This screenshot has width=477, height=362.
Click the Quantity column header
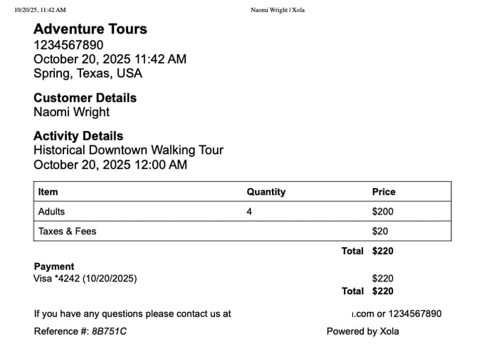pyautogui.click(x=266, y=192)
